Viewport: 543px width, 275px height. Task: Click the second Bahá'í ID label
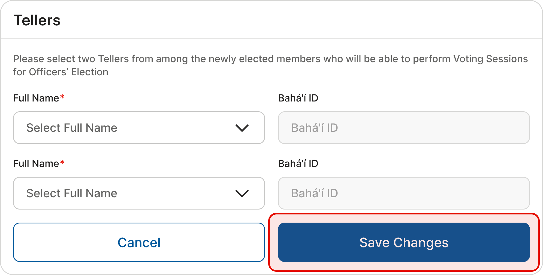298,164
